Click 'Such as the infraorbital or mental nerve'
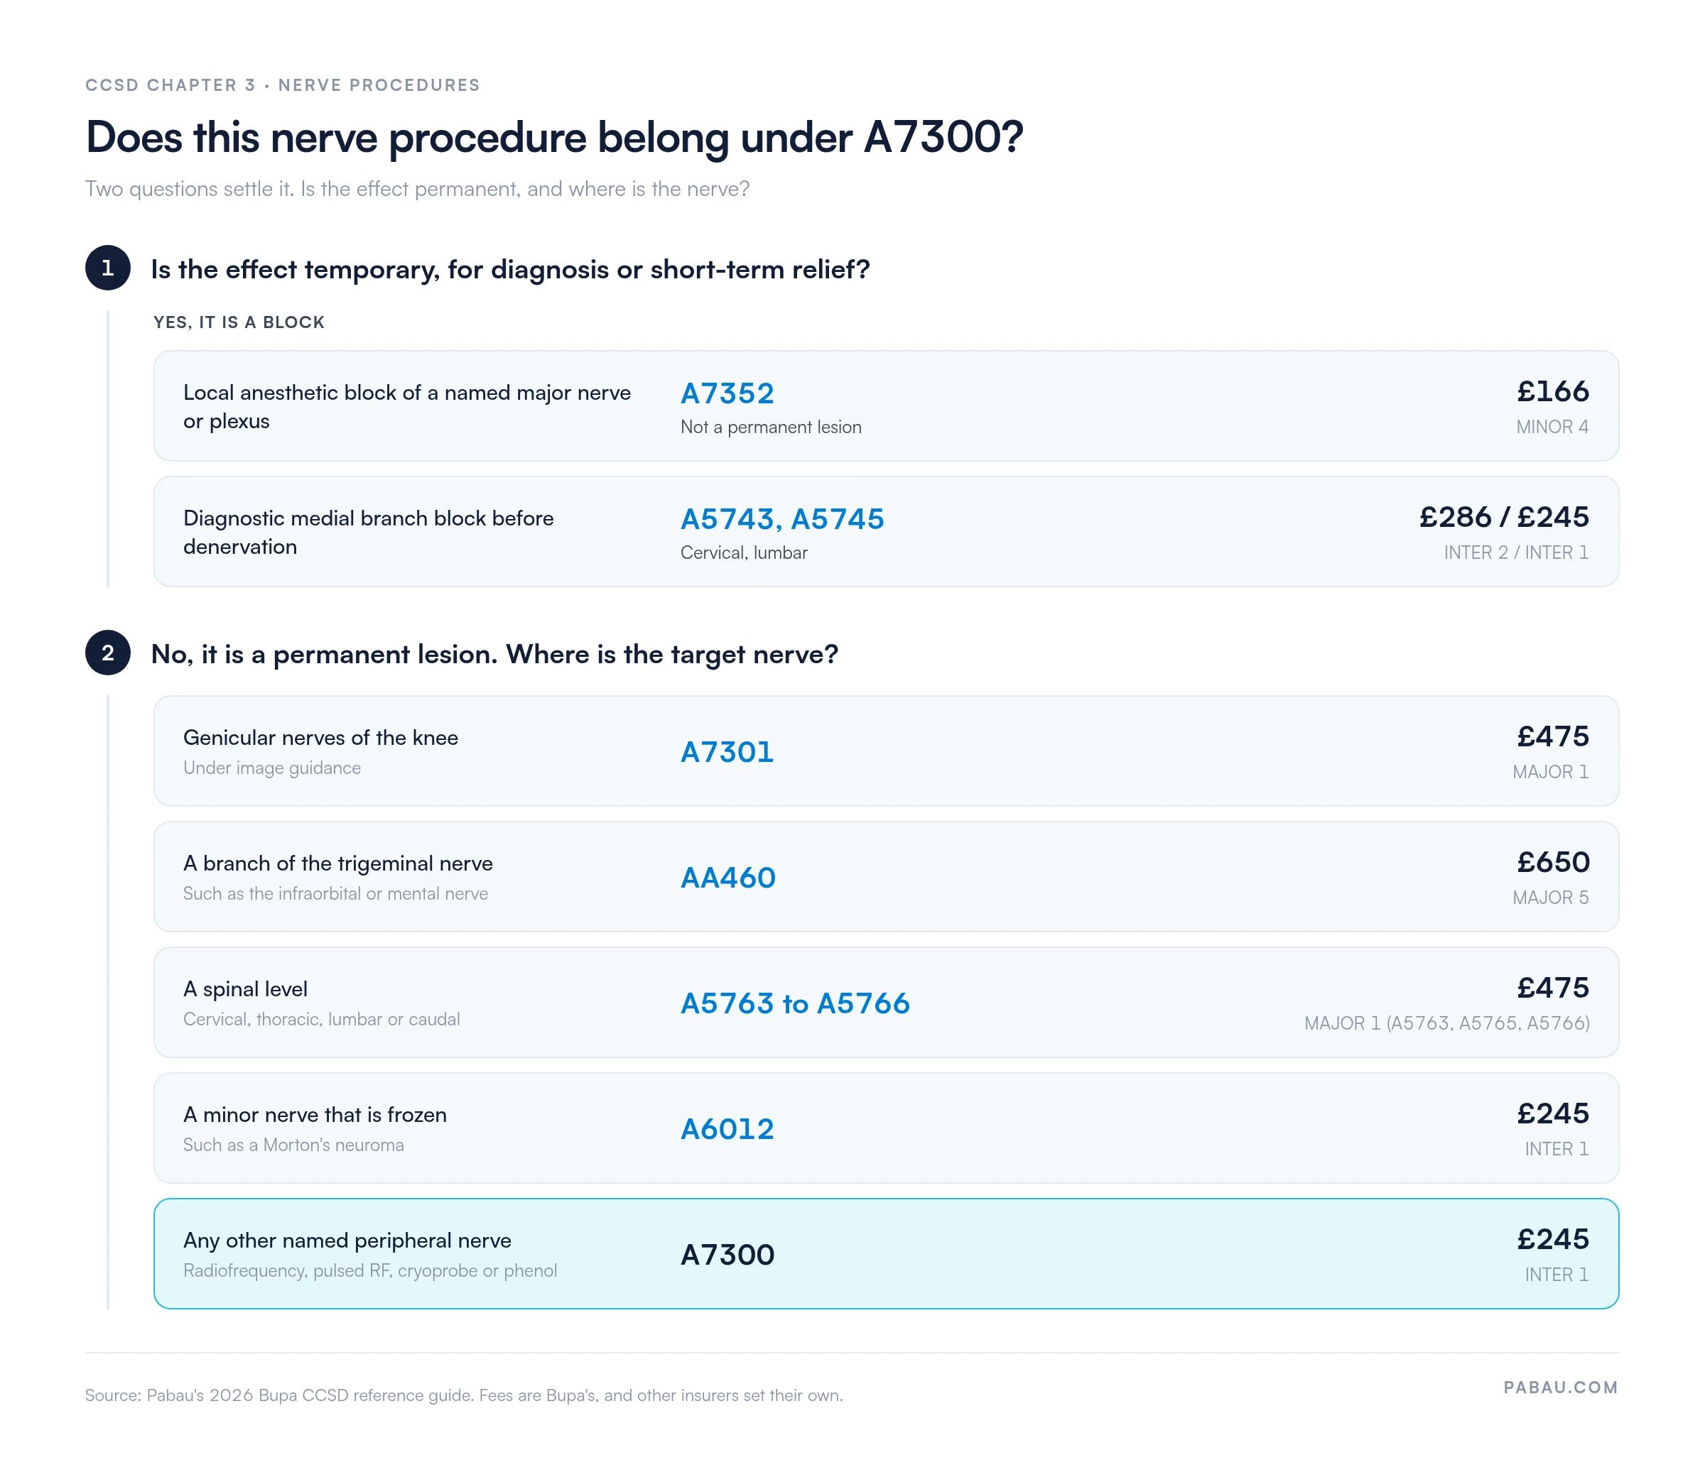The image size is (1705, 1477). (x=335, y=893)
